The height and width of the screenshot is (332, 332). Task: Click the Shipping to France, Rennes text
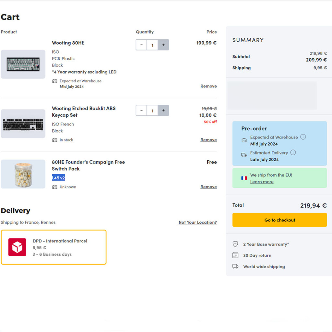tap(28, 222)
